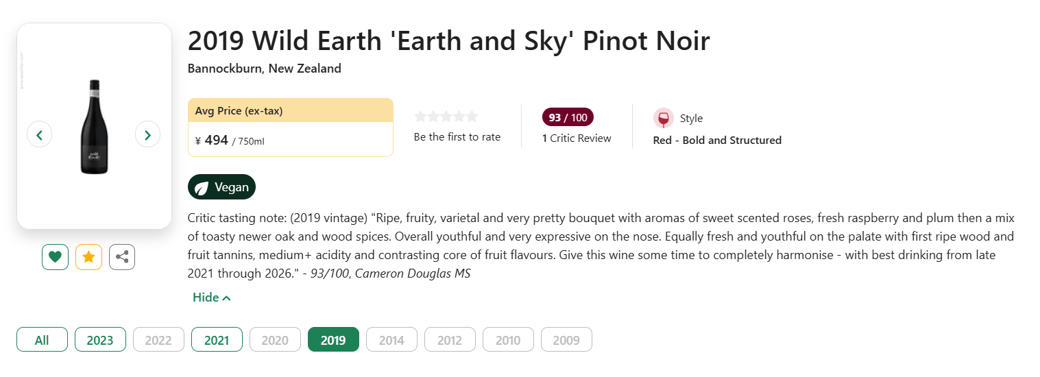Click the 93 / 100 score badge
This screenshot has width=1040, height=377.
(568, 117)
